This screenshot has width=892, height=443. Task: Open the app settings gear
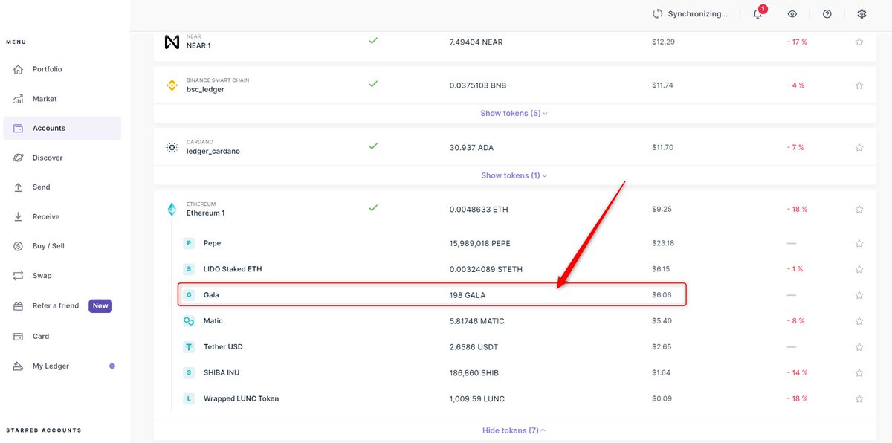click(x=862, y=13)
